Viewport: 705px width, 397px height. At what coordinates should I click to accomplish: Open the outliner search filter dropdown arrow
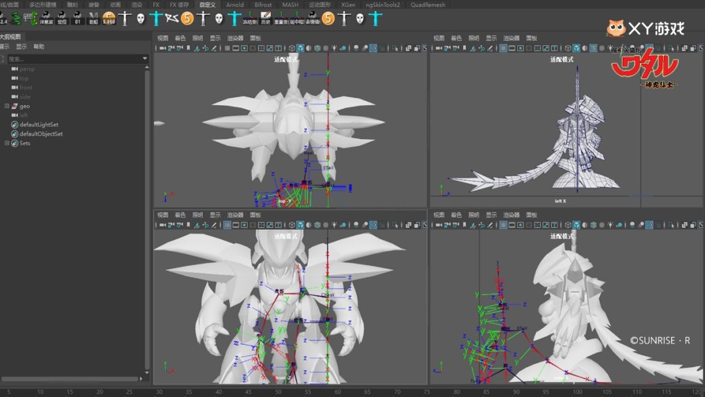pyautogui.click(x=145, y=59)
